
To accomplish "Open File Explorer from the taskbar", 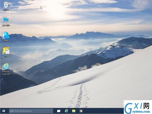I will 74,111.
